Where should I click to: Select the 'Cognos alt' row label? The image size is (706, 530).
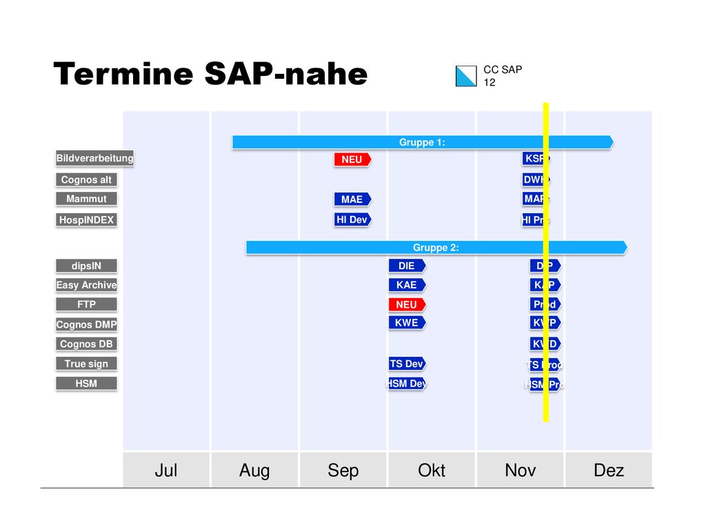tap(86, 180)
